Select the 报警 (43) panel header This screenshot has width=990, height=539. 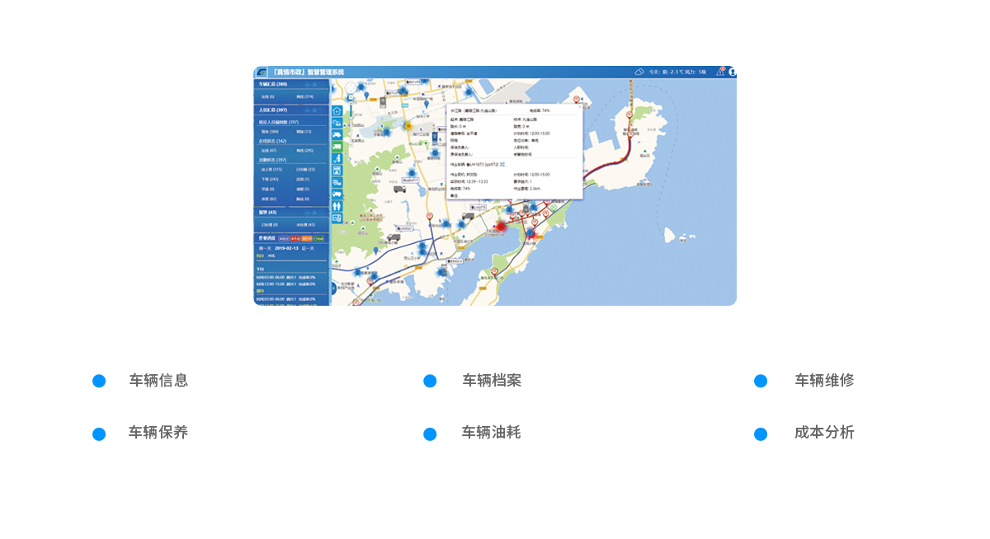tap(291, 213)
